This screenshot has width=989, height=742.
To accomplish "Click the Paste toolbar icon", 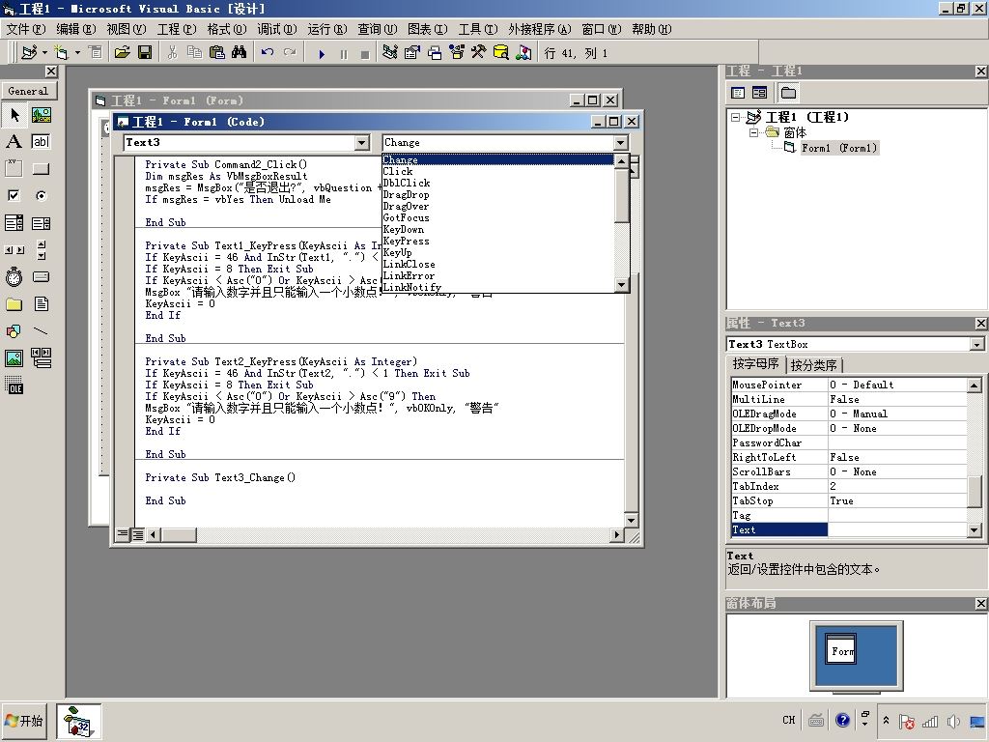I will point(217,53).
